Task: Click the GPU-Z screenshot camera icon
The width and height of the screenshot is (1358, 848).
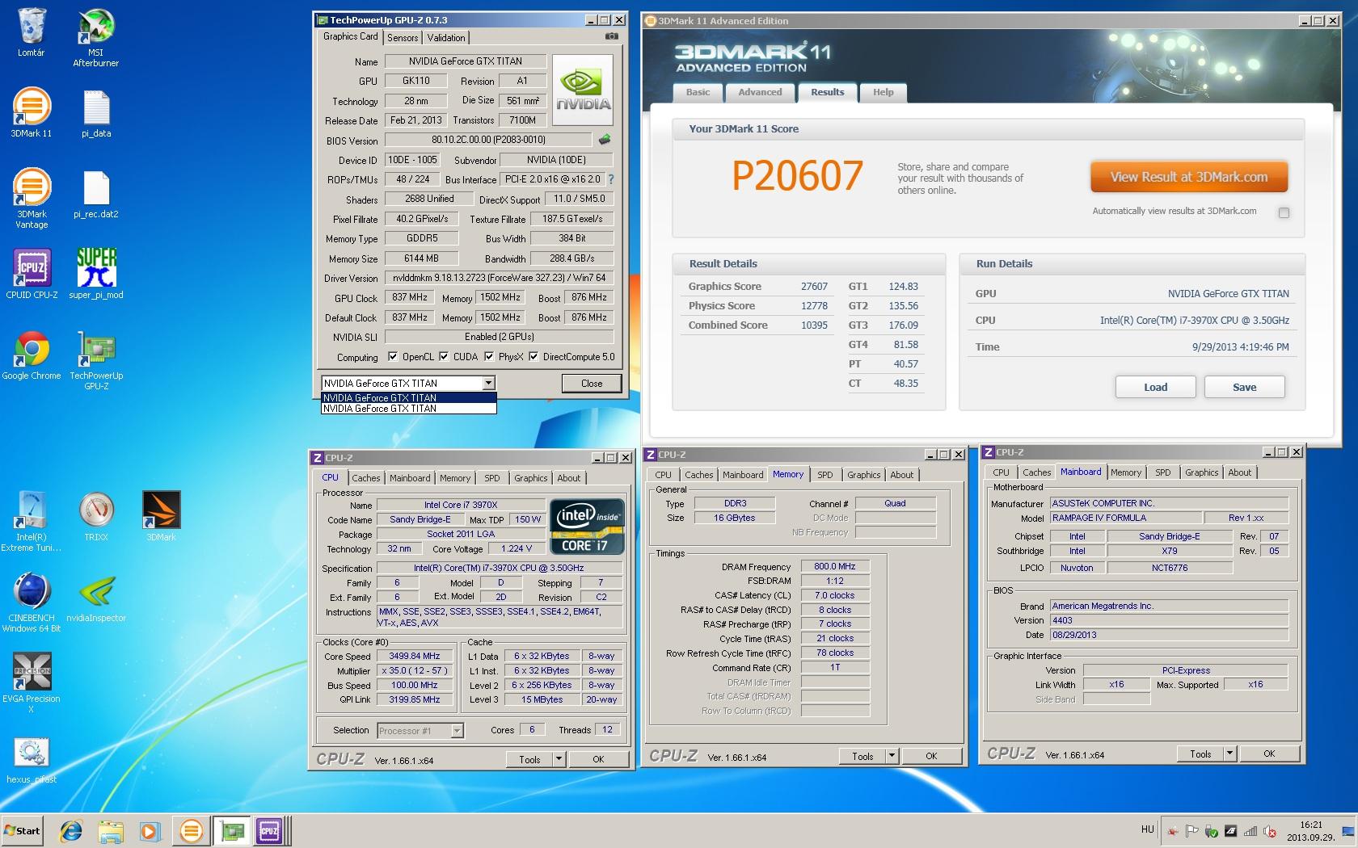Action: click(612, 36)
